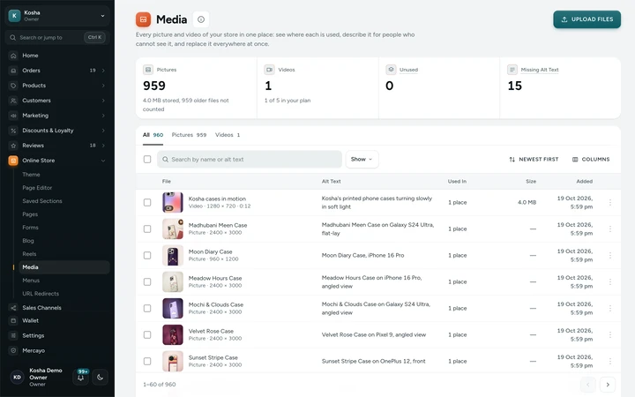Click the Settings icon in sidebar
Image resolution: width=635 pixels, height=397 pixels.
point(13,335)
